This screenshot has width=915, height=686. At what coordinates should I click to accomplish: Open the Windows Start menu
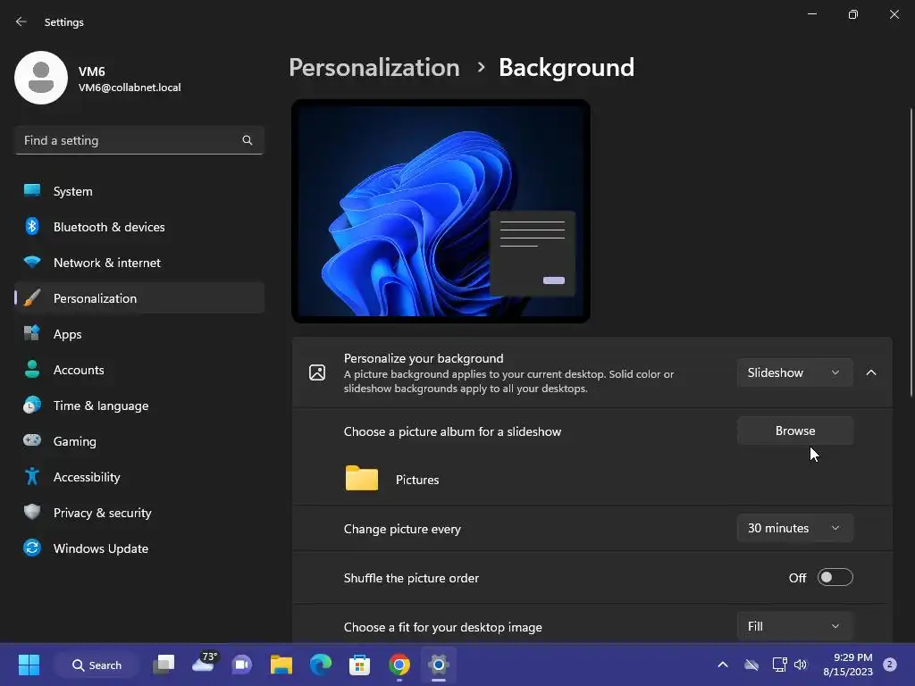(29, 665)
